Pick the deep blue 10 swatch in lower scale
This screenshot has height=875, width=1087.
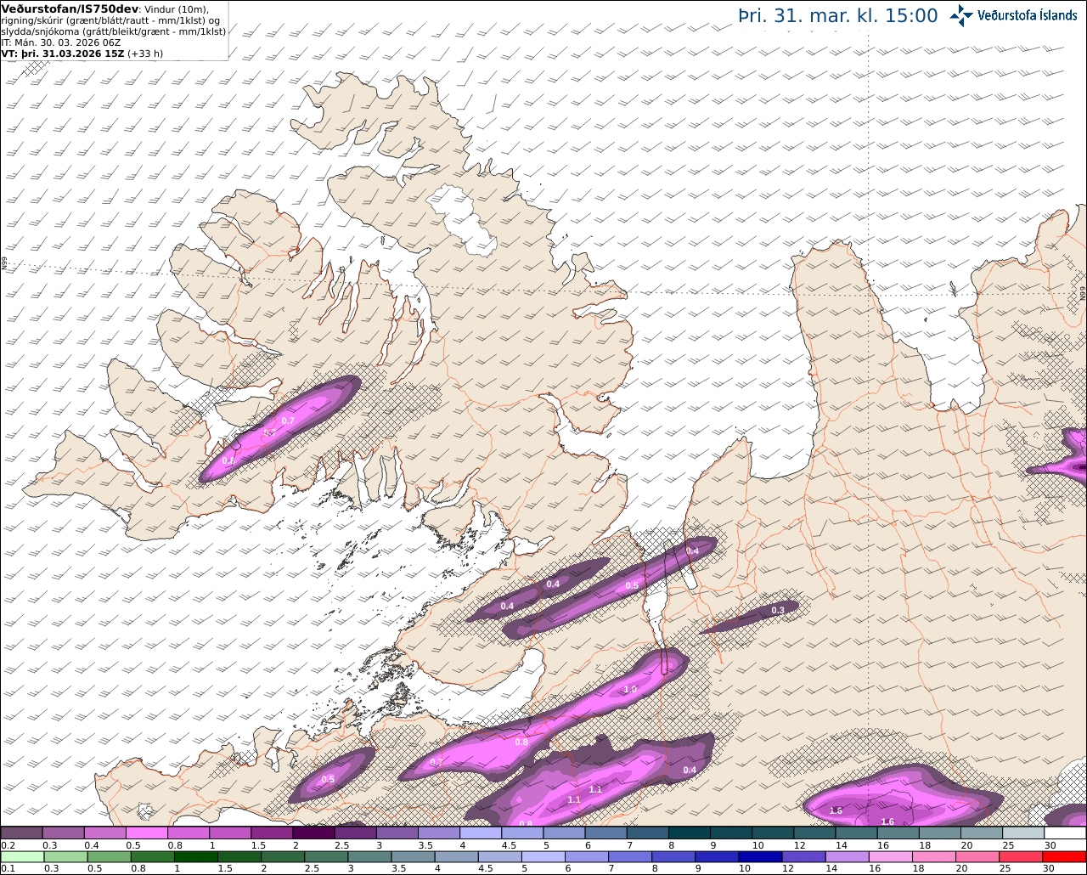click(760, 856)
